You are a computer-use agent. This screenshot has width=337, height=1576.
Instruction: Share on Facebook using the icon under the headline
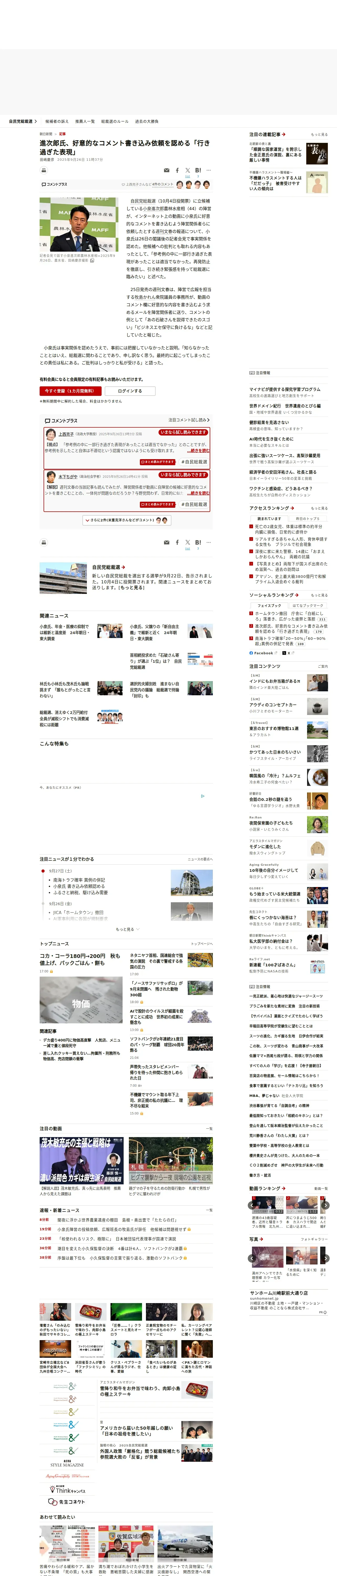point(177,170)
